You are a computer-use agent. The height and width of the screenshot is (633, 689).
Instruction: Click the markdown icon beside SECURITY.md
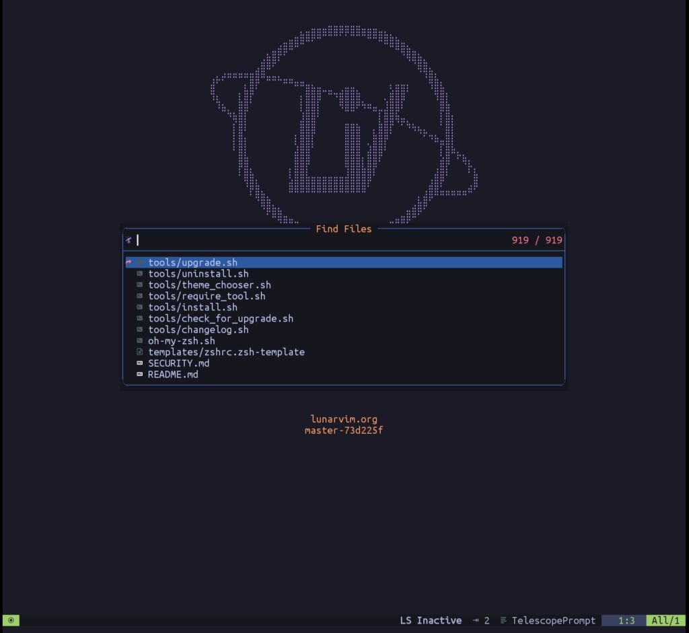(x=140, y=363)
